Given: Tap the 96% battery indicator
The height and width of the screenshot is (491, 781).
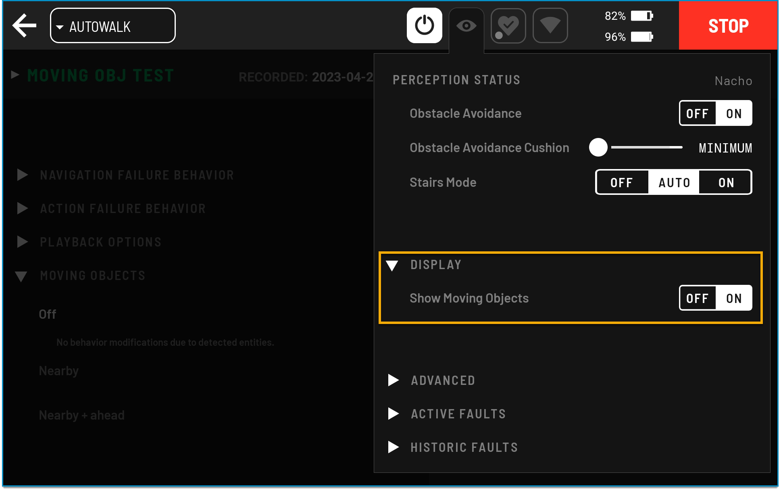Looking at the screenshot, I should (629, 37).
